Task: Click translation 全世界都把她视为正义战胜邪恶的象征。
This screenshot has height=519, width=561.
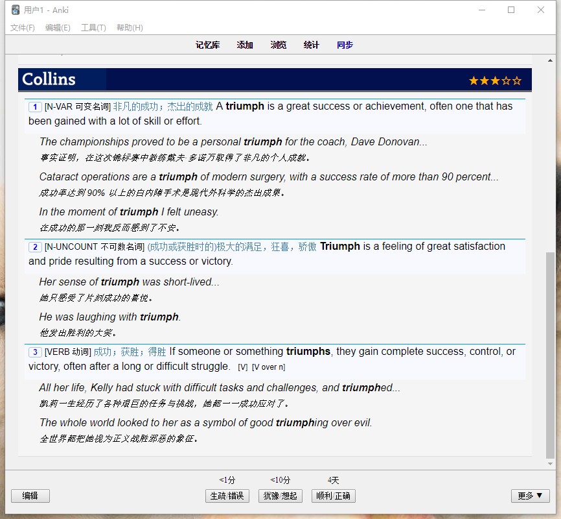Action: pyautogui.click(x=119, y=439)
